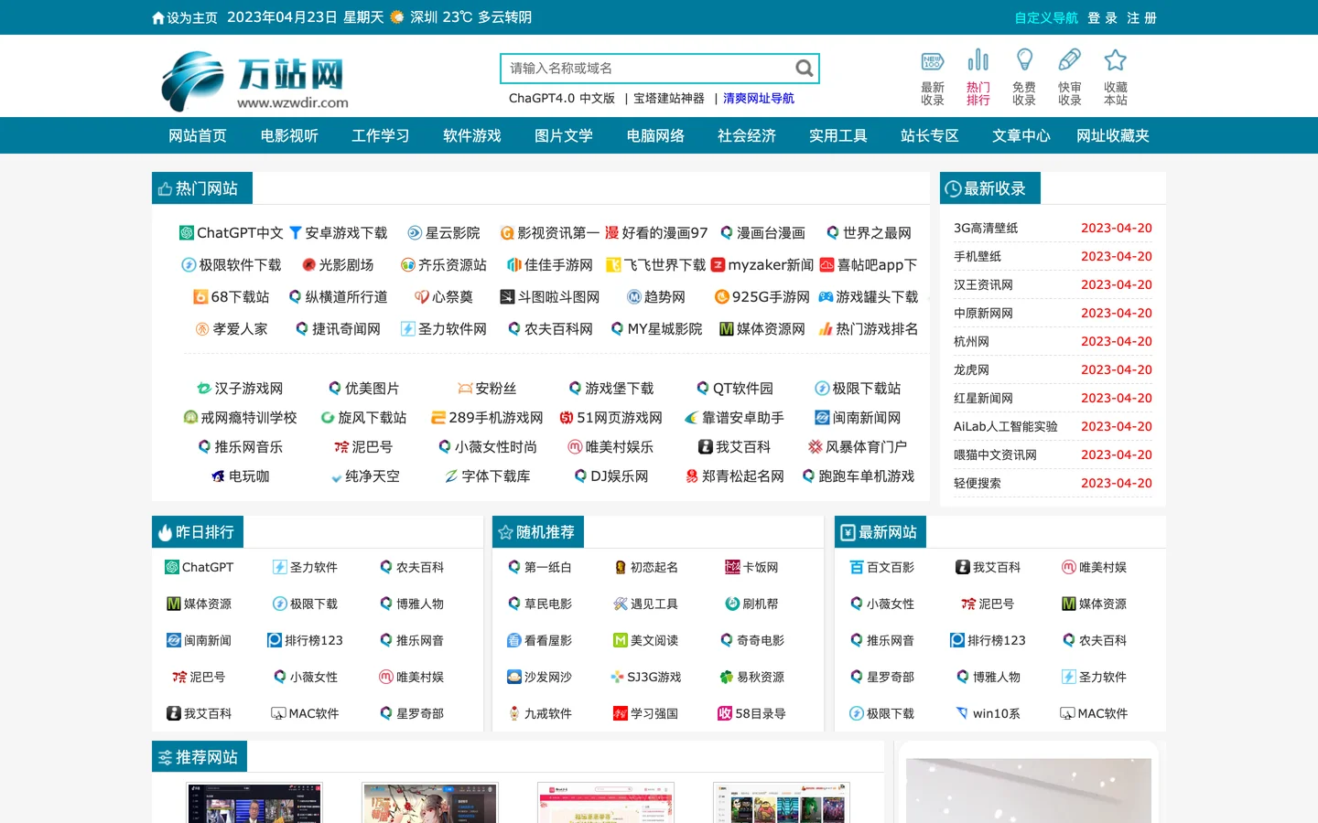The height and width of the screenshot is (823, 1318).
Task: Click 宝塔建站神器 link
Action: 669,98
